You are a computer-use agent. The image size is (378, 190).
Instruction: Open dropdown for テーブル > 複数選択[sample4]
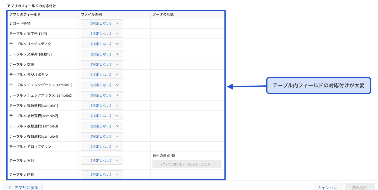[102, 136]
